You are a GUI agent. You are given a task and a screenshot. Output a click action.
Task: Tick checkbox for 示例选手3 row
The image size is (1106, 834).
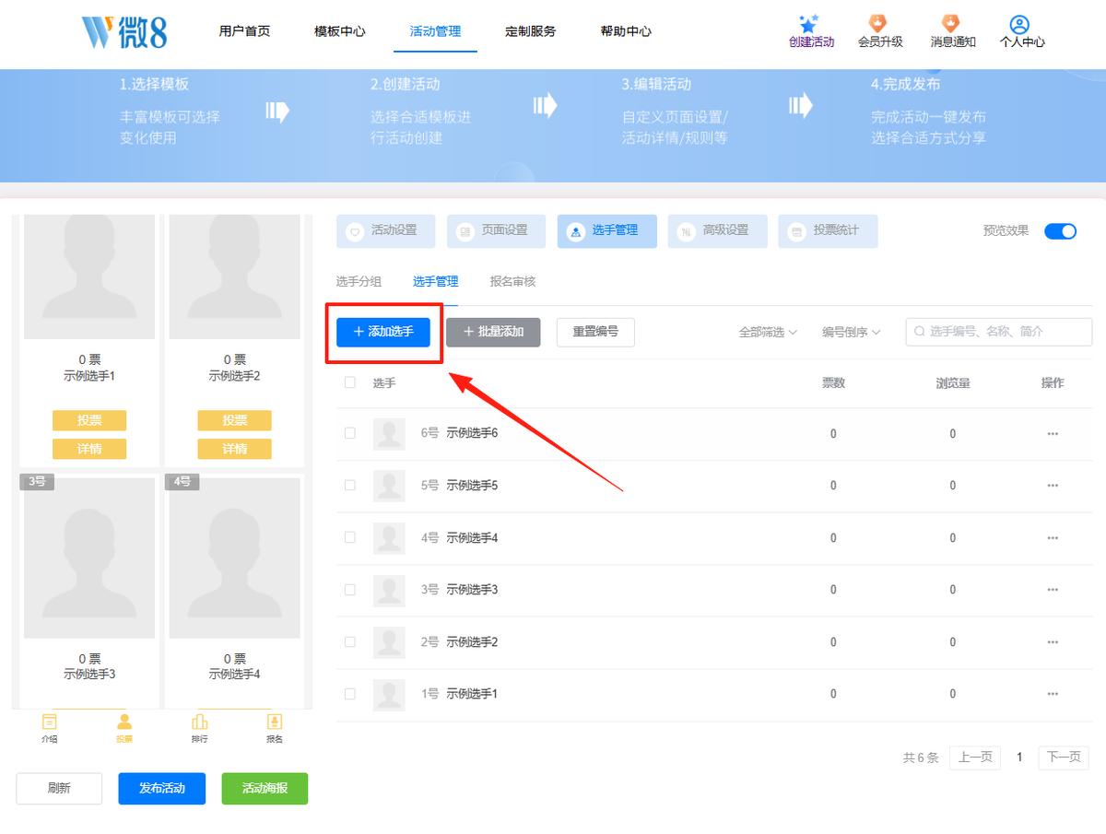click(349, 589)
